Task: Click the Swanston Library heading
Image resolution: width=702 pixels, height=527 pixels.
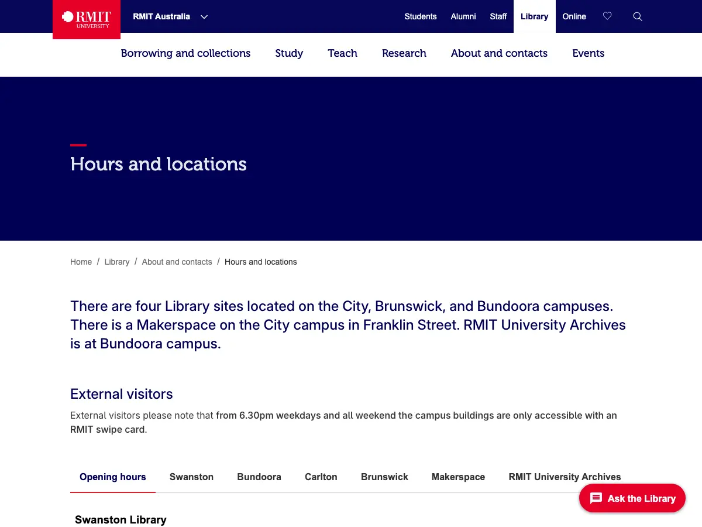Action: click(x=121, y=519)
